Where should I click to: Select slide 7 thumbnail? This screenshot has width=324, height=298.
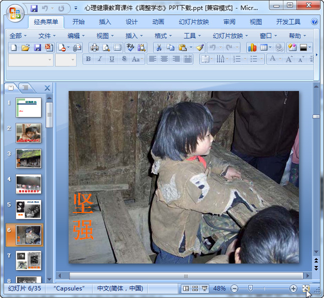29,260
